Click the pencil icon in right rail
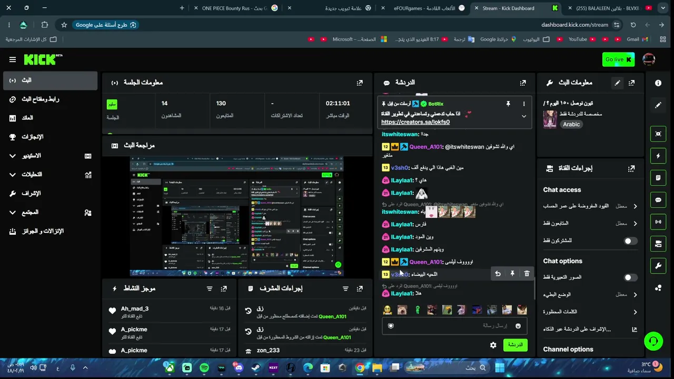 coord(658,105)
